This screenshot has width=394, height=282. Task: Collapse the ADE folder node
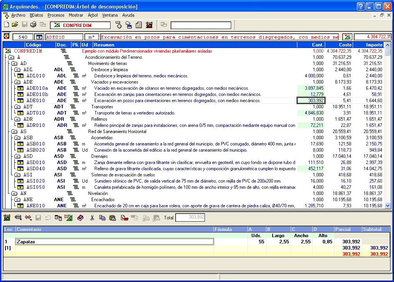point(17,82)
